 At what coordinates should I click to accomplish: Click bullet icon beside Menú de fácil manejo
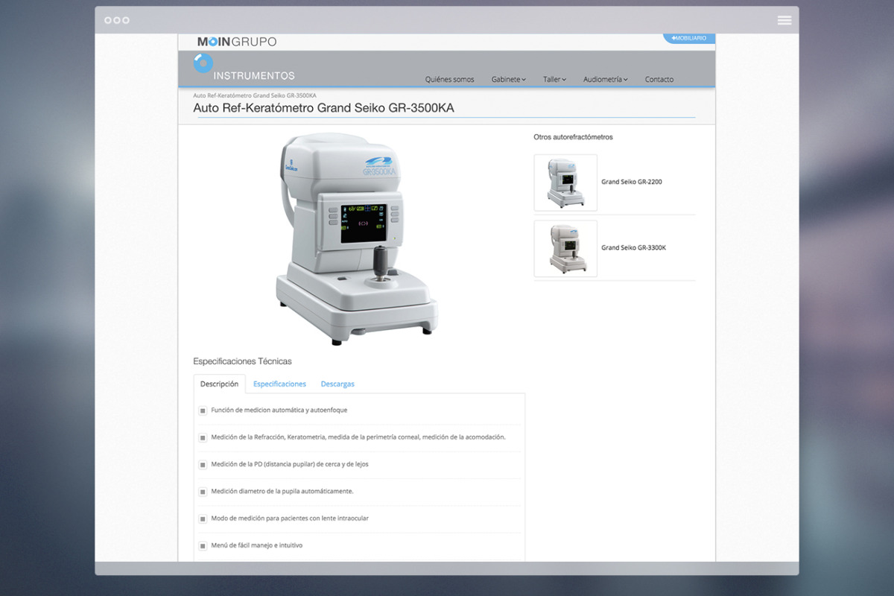pos(203,545)
